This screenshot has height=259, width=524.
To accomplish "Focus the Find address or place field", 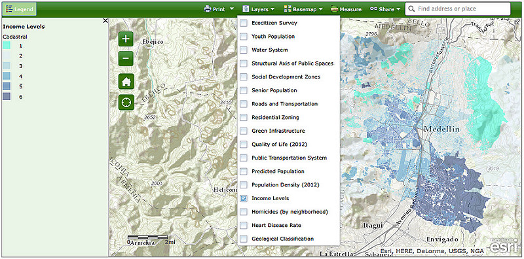I will [458, 9].
